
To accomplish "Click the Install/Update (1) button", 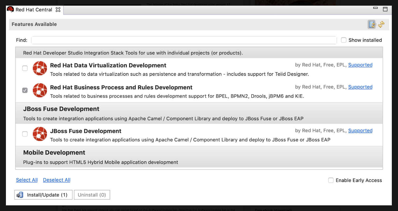I will pyautogui.click(x=43, y=195).
